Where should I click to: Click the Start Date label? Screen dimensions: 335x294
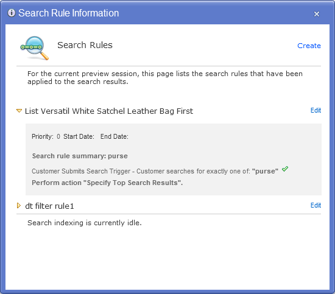click(x=79, y=136)
